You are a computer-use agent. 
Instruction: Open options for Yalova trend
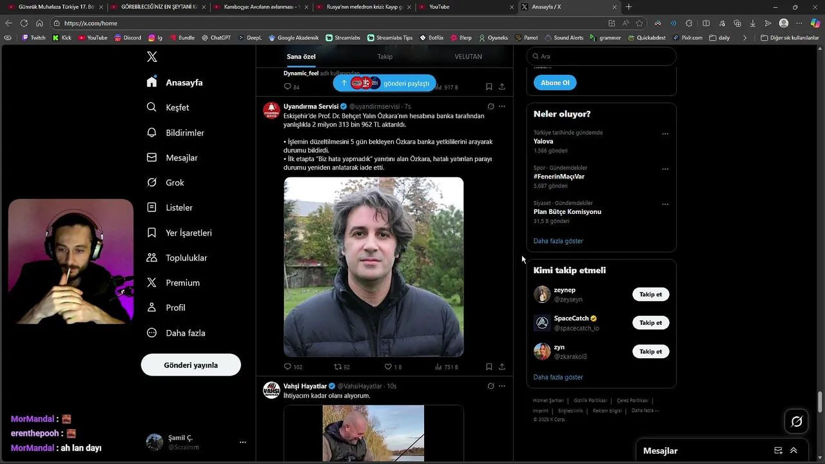[665, 134]
